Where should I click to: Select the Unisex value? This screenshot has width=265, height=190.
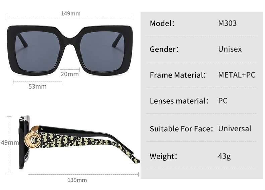[x=230, y=49]
